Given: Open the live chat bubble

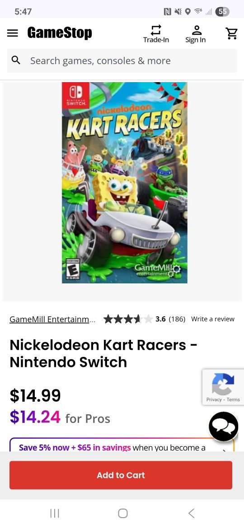Looking at the screenshot, I should pyautogui.click(x=224, y=426).
